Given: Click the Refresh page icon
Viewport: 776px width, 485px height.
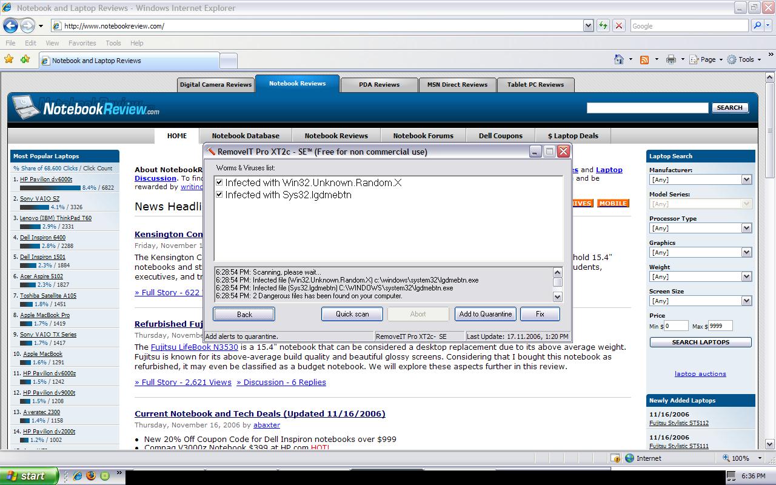Looking at the screenshot, I should (603, 25).
